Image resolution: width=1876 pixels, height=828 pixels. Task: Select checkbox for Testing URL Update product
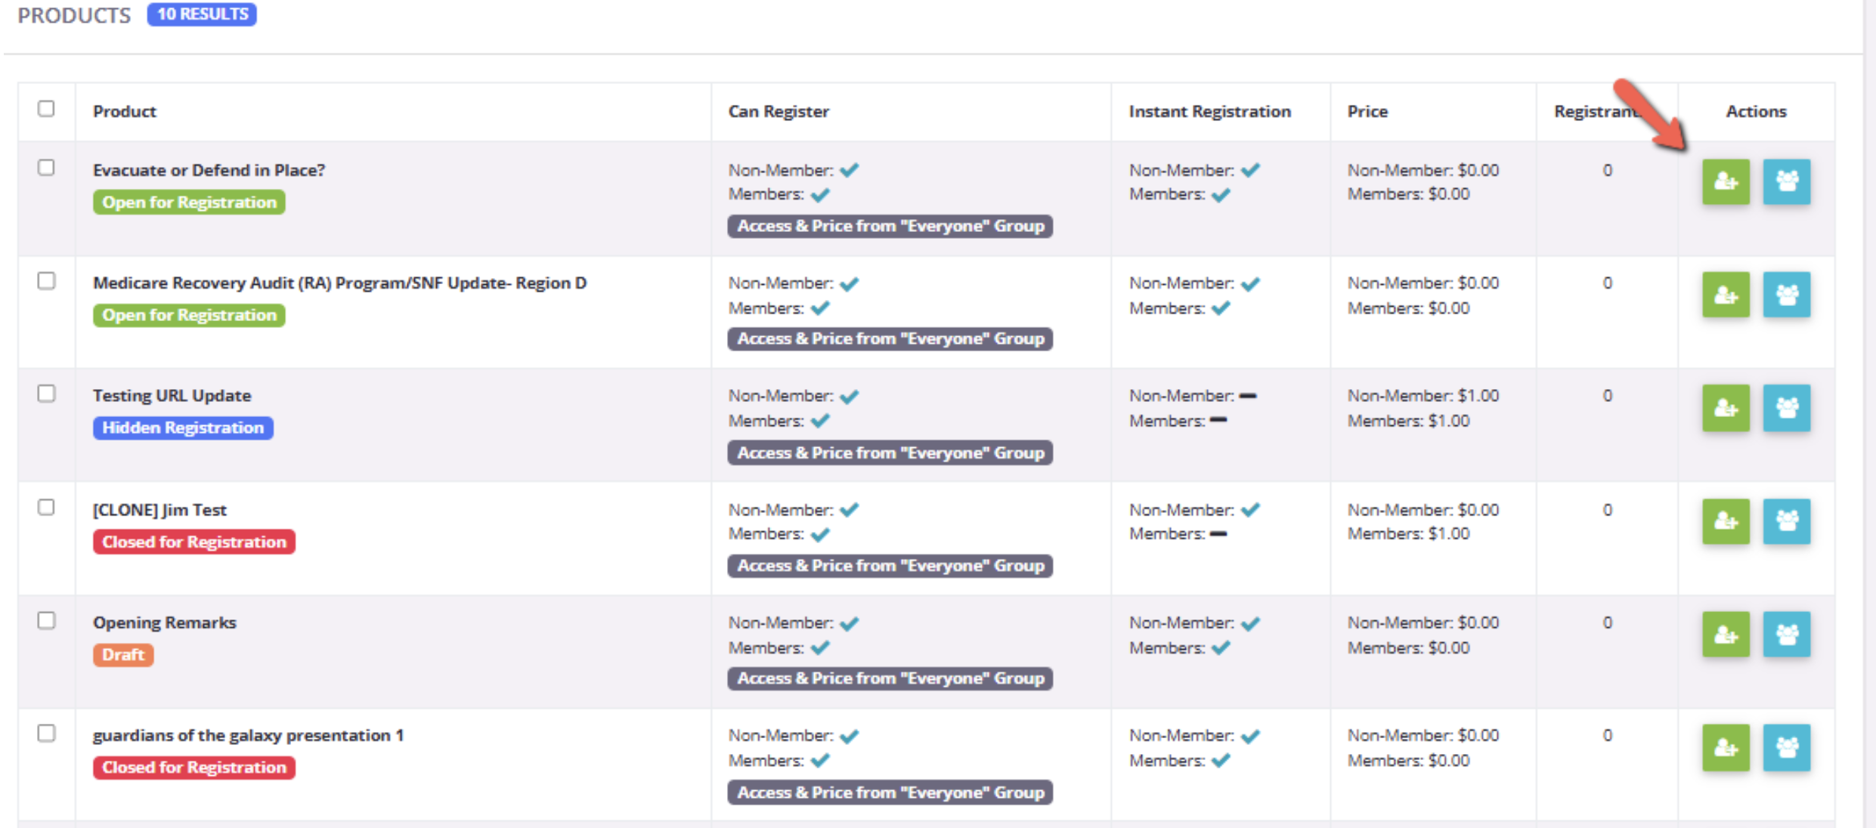(x=46, y=394)
